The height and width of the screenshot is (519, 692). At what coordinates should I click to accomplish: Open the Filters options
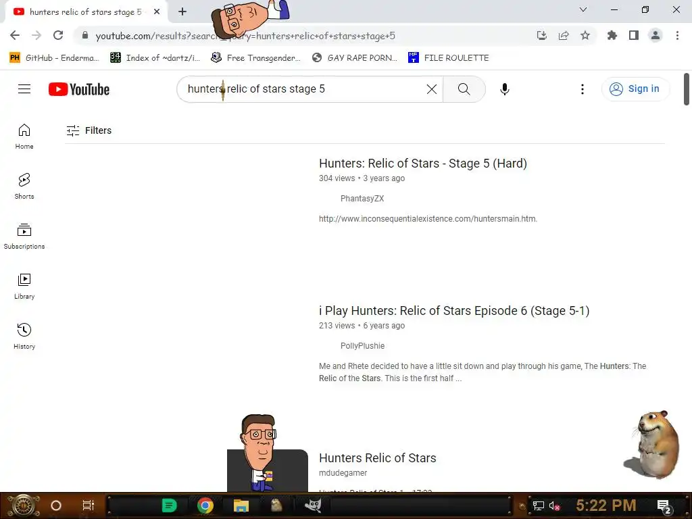(x=89, y=130)
